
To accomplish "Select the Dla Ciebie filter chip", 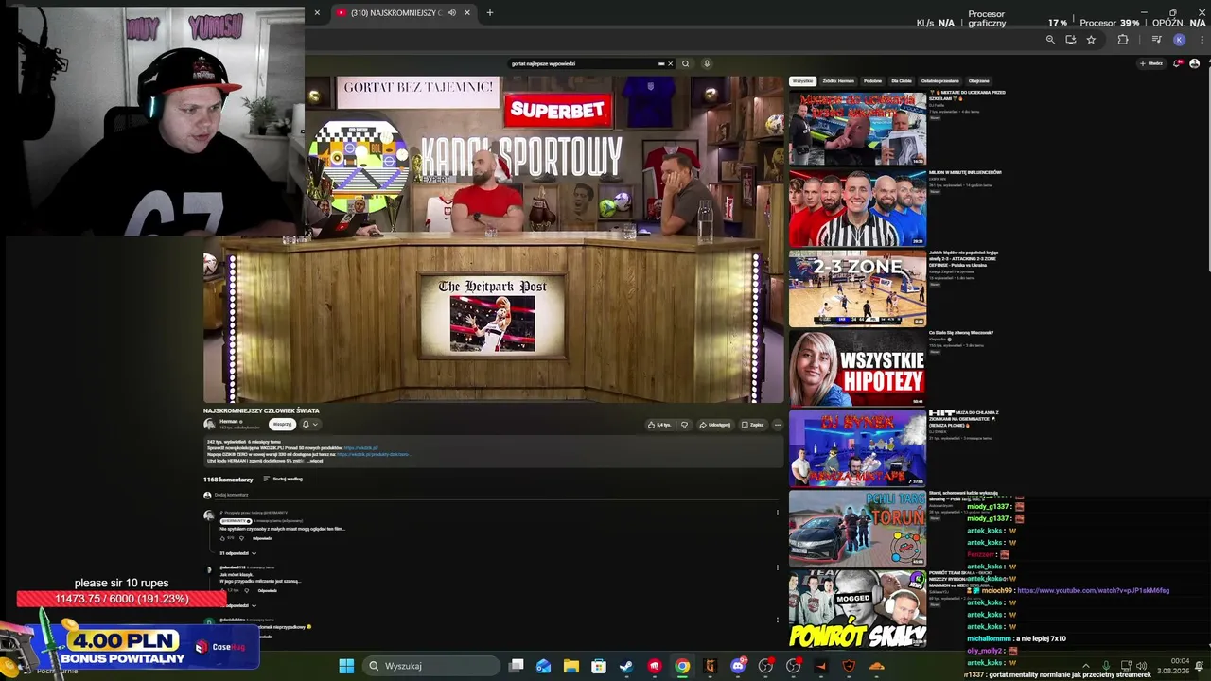I will [x=902, y=81].
